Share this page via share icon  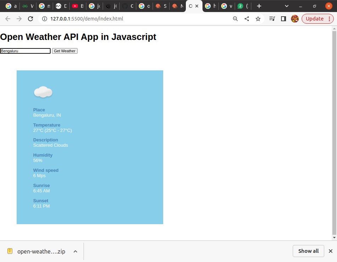point(247,19)
